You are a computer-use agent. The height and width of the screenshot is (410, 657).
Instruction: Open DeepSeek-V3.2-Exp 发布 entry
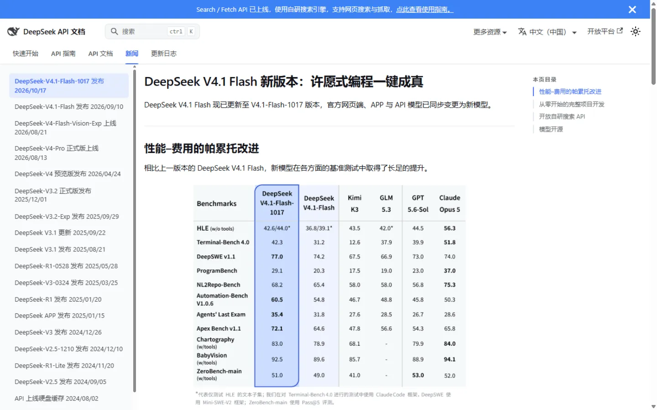[69, 216]
